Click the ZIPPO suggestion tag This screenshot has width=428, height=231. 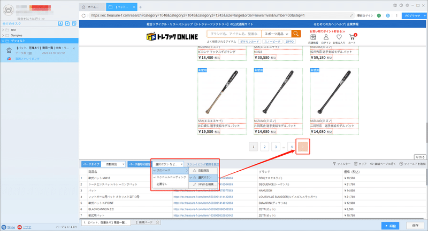tap(289, 42)
